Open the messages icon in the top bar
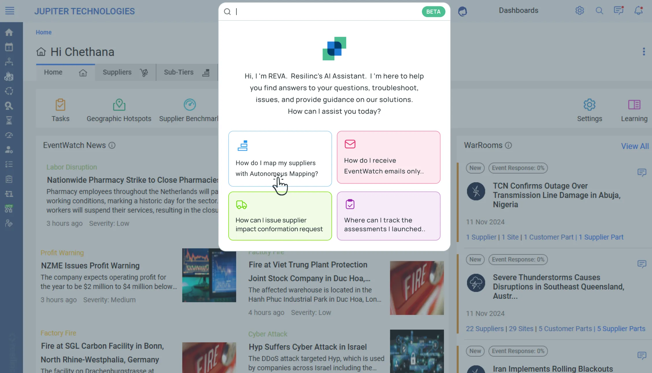The height and width of the screenshot is (373, 652). click(618, 10)
